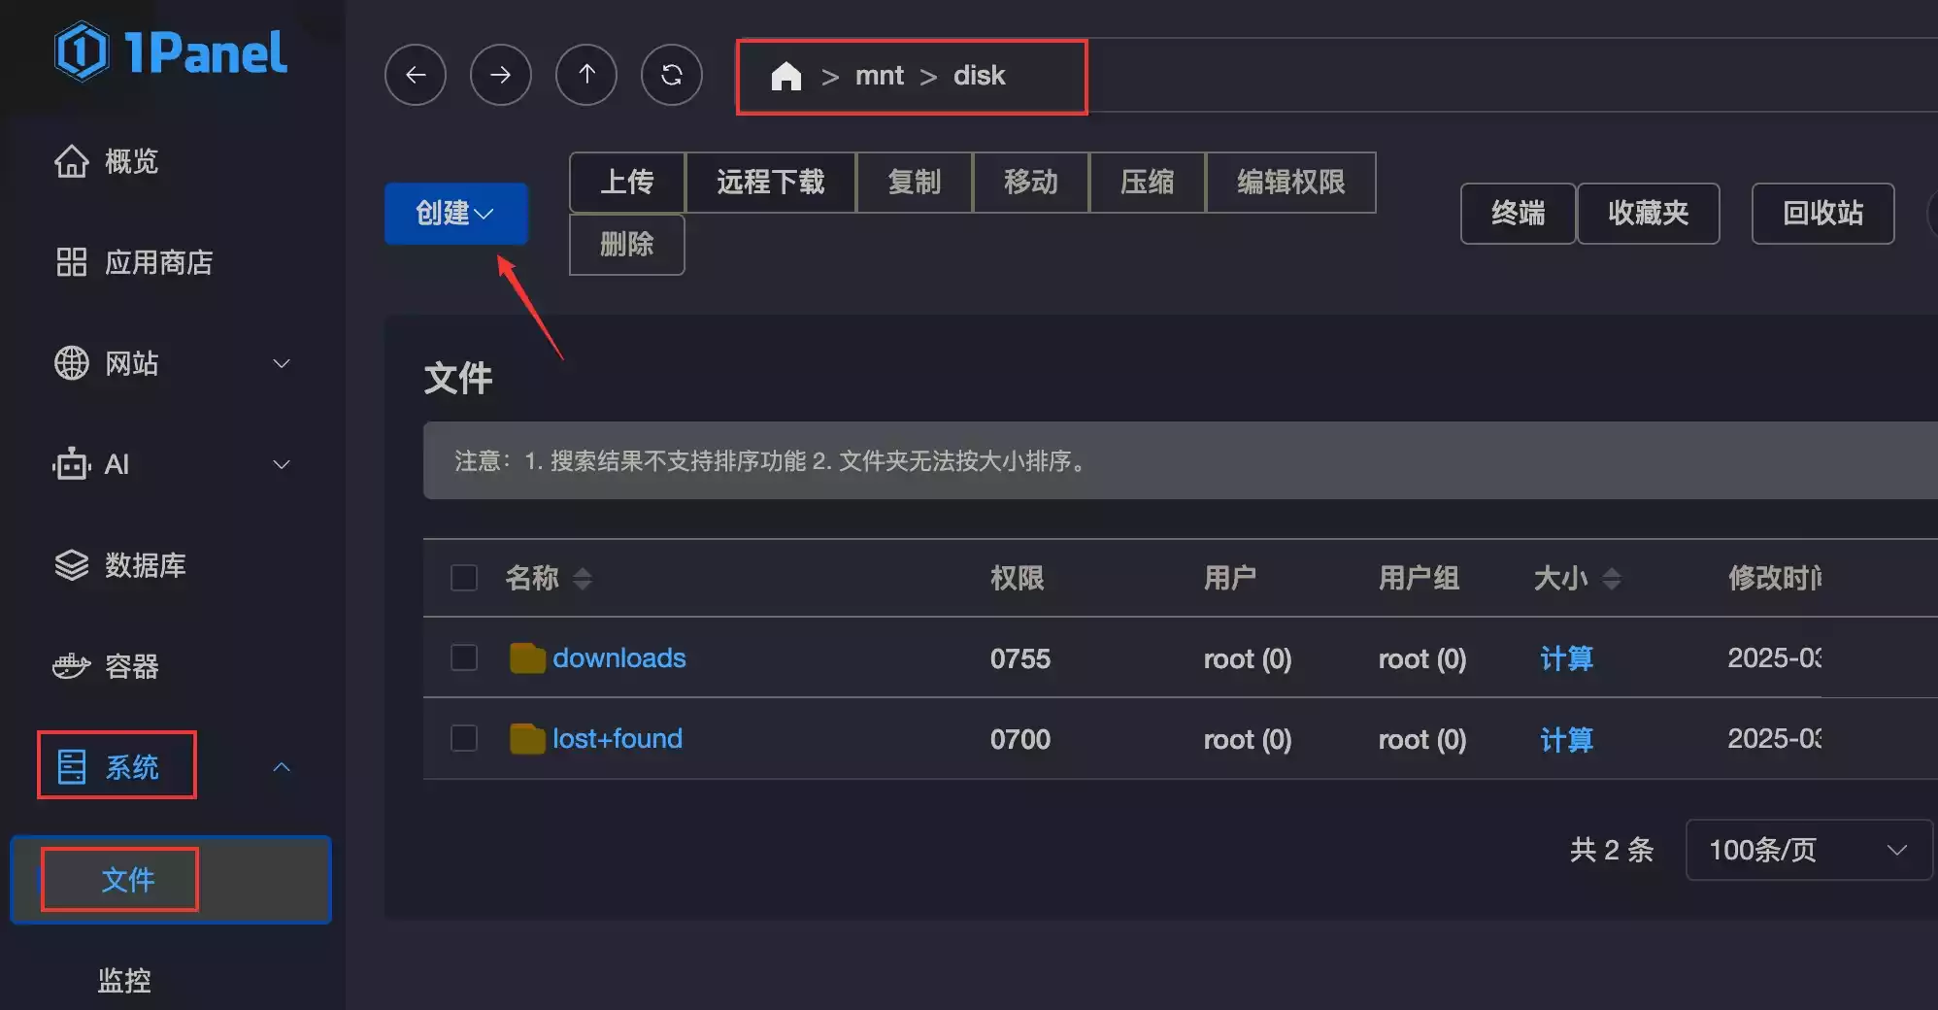Viewport: 1938px width, 1010px height.
Task: Open the 100条/页 page size dropdown
Action: click(x=1808, y=850)
